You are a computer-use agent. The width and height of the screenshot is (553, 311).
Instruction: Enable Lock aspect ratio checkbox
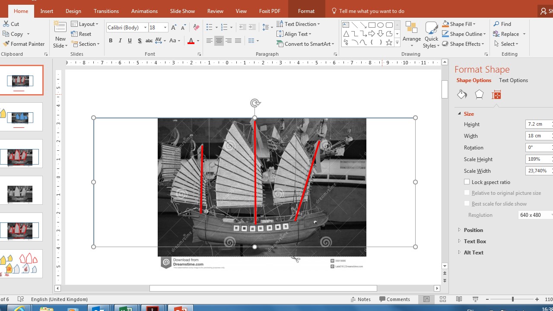(x=467, y=182)
